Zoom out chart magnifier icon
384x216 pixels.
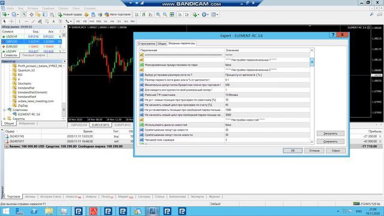165,14
